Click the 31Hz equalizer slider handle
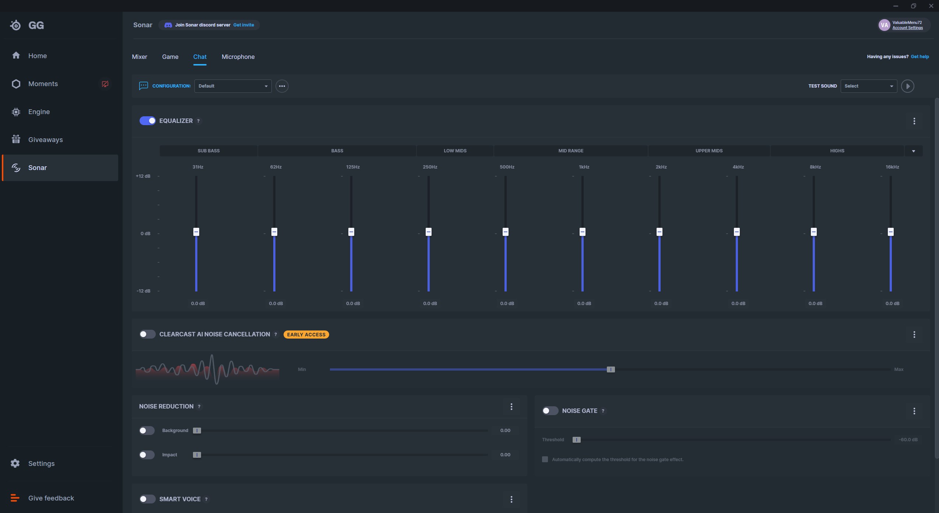Screen dimensions: 939x513 [196, 232]
